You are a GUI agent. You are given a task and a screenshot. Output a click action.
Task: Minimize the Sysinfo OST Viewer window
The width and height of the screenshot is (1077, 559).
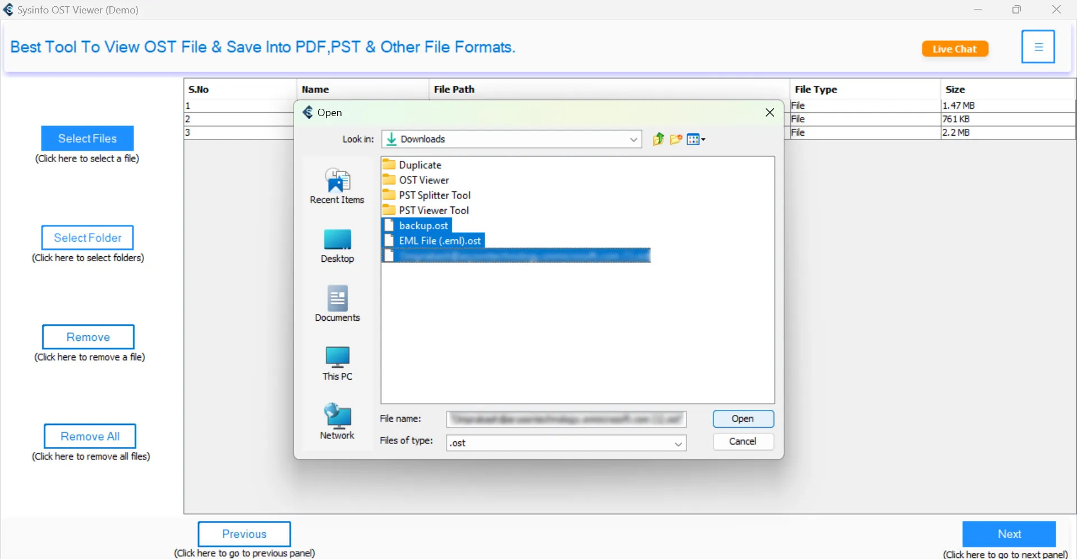coord(978,10)
